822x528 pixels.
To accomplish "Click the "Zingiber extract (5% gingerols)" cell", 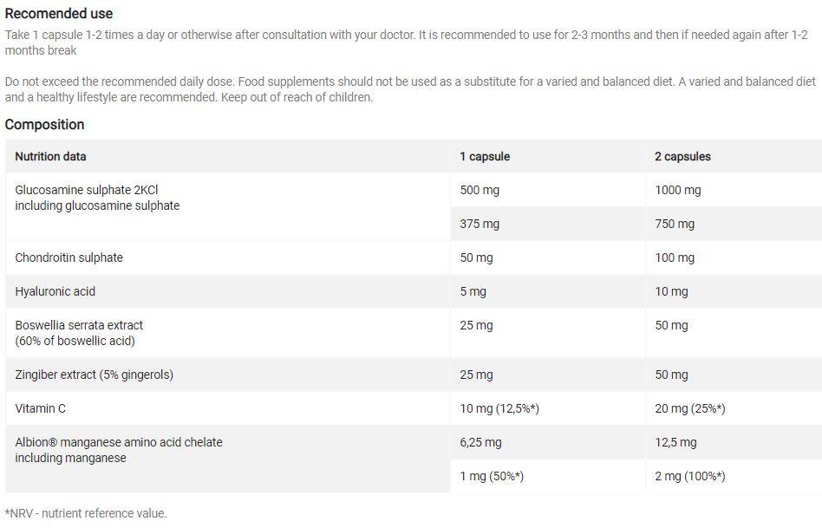I will click(x=95, y=375).
